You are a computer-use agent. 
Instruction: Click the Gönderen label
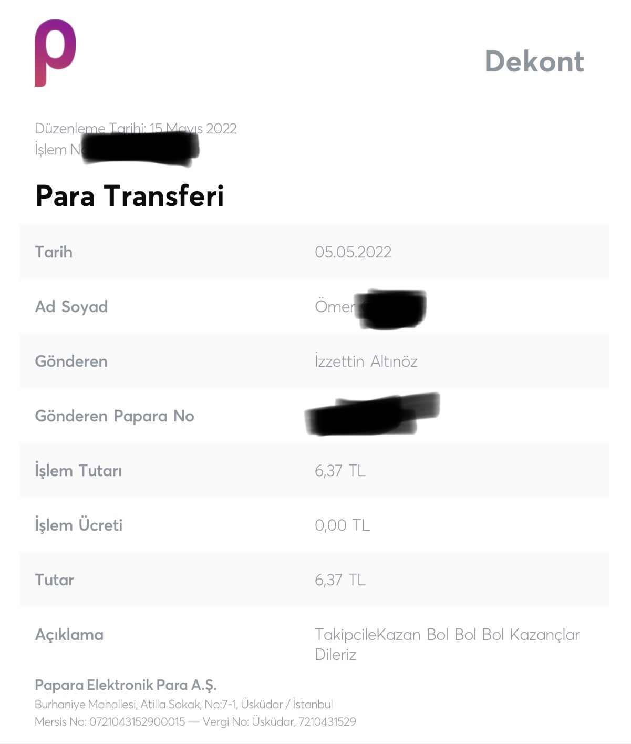point(71,361)
